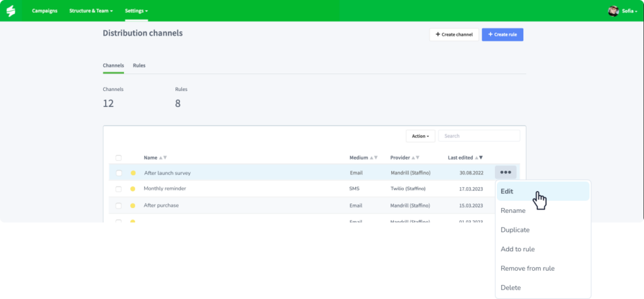Click the Monthly reminder name

coord(165,188)
